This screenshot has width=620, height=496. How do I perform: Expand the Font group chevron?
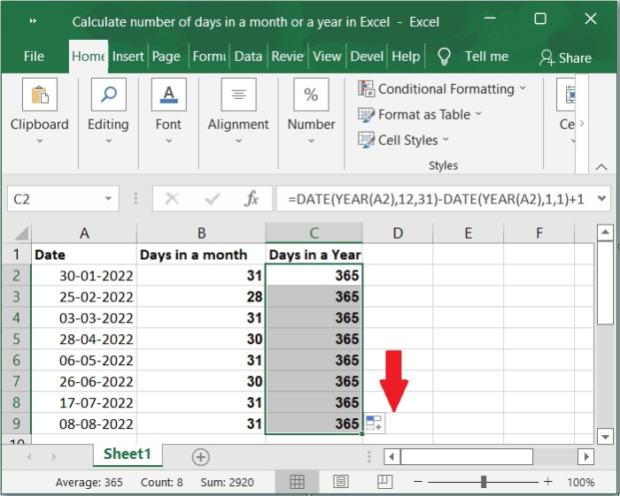point(169,141)
